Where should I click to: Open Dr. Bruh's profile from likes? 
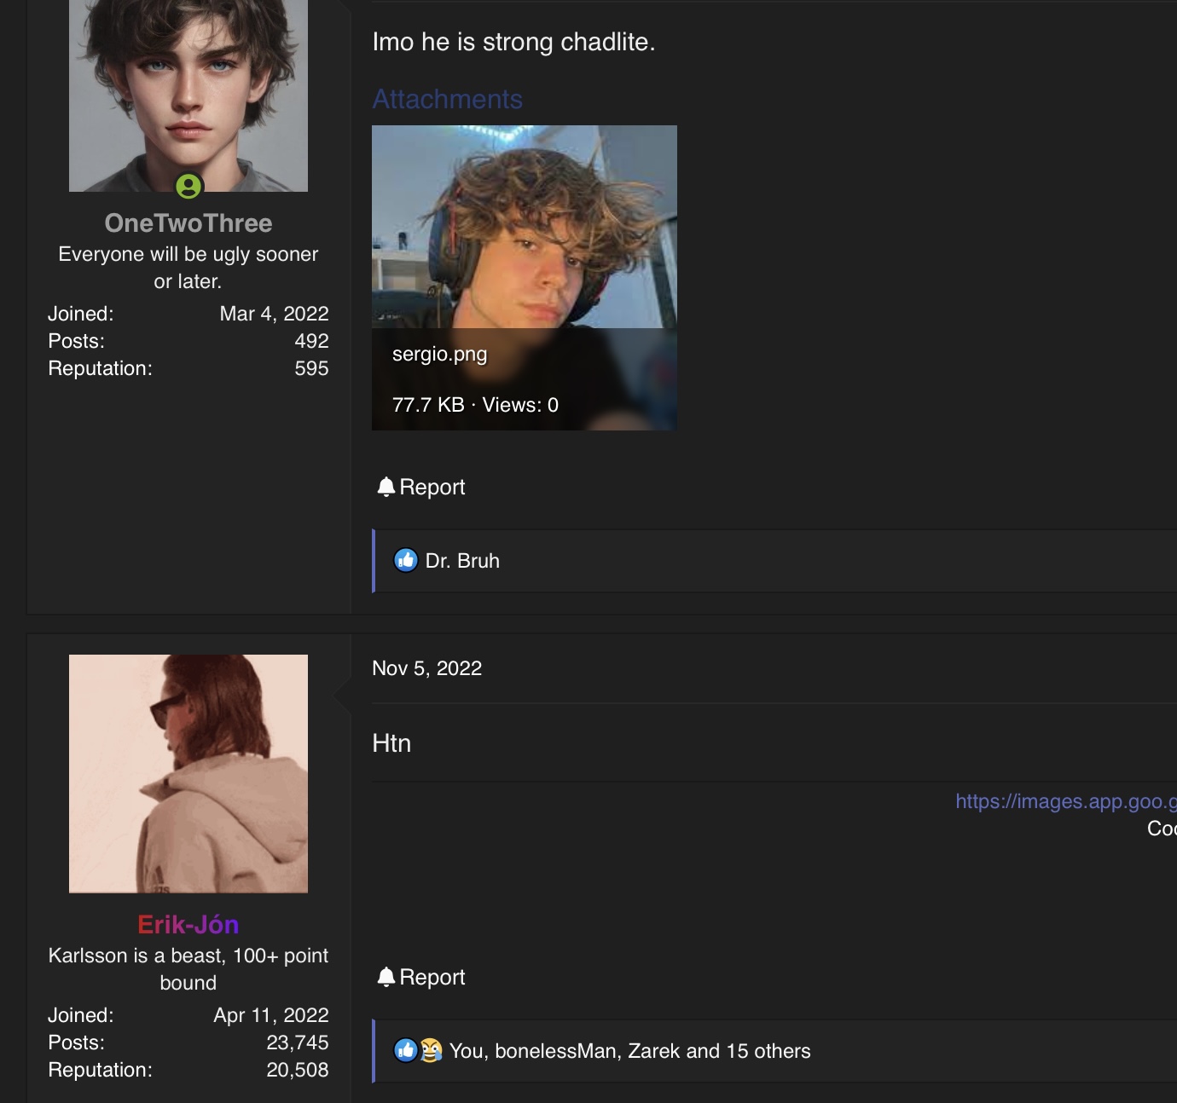[462, 561]
